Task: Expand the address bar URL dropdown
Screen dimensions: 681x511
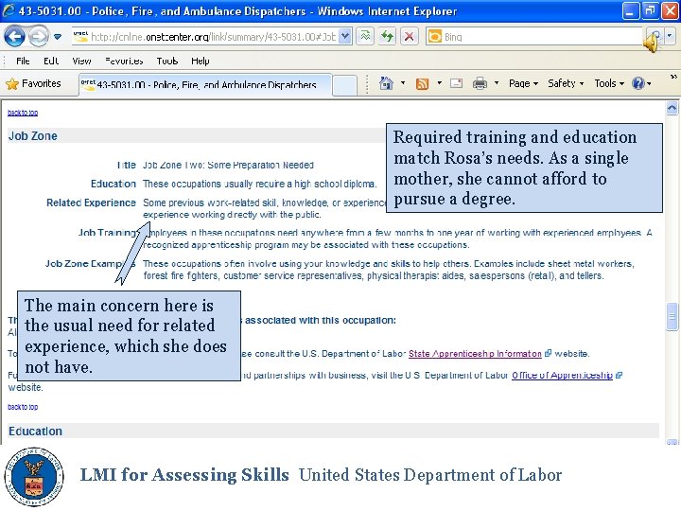Action: [345, 37]
